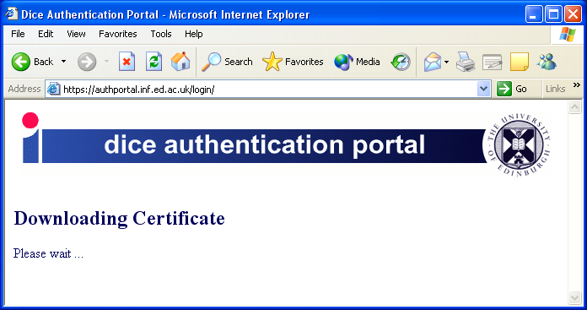Click the yellow Discuss note icon

[x=520, y=62]
